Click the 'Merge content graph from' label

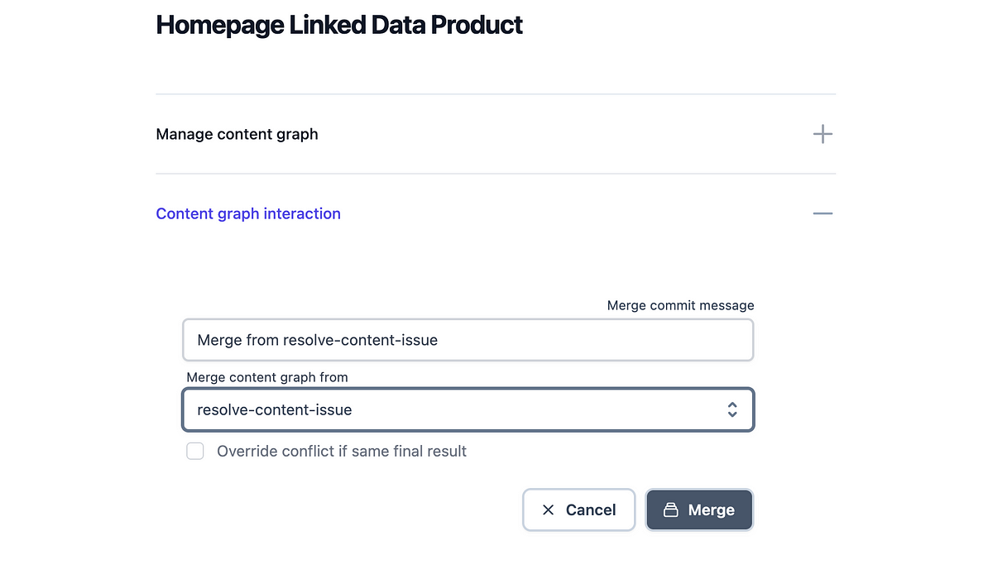coord(267,377)
